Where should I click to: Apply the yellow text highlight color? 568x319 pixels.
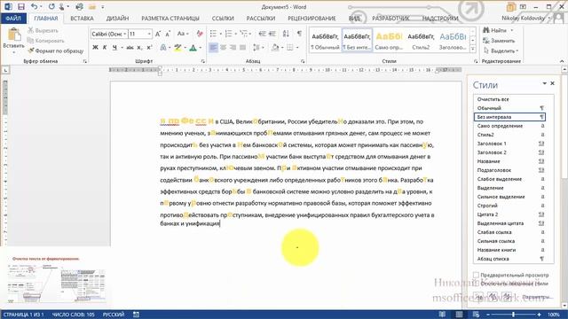(x=177, y=47)
